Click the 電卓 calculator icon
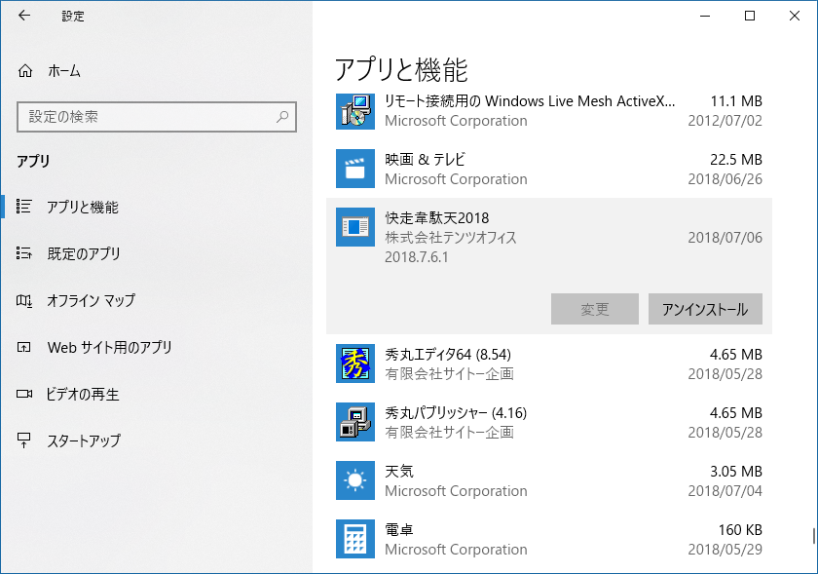Screen dimensions: 818x574 coord(354,539)
